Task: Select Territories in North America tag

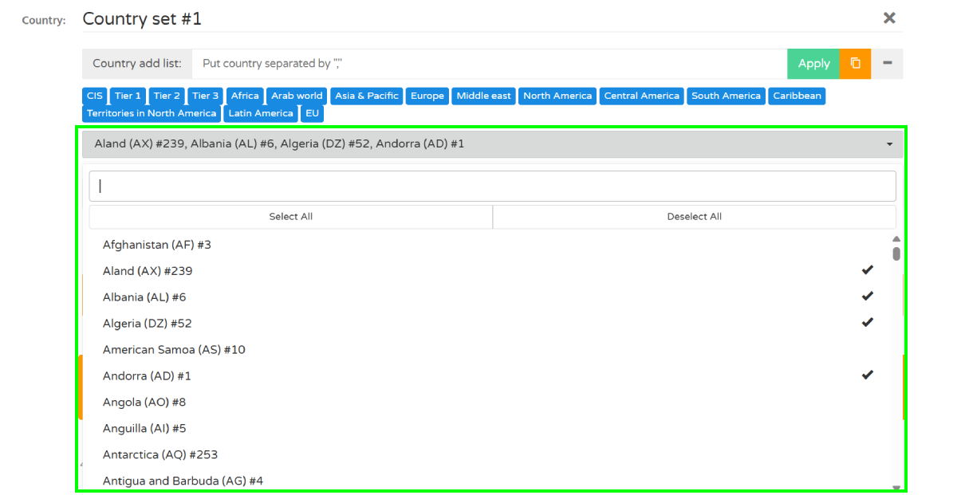Action: 152,113
